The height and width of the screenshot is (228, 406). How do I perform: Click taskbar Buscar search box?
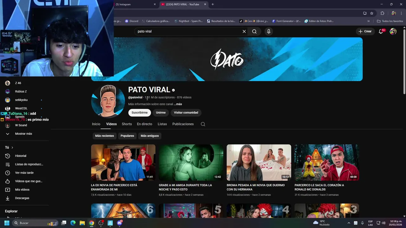point(36,223)
